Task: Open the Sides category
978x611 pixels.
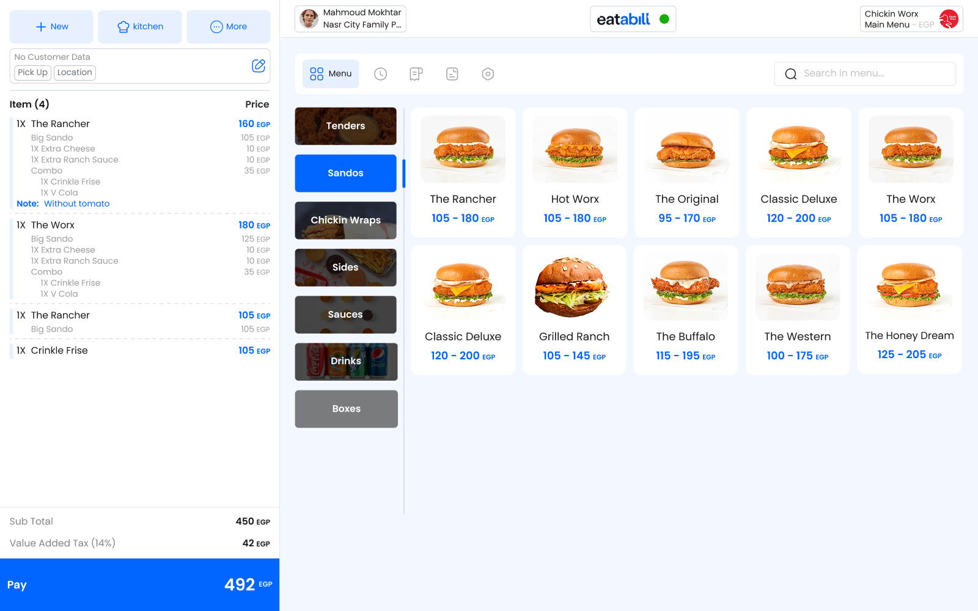Action: click(x=346, y=267)
